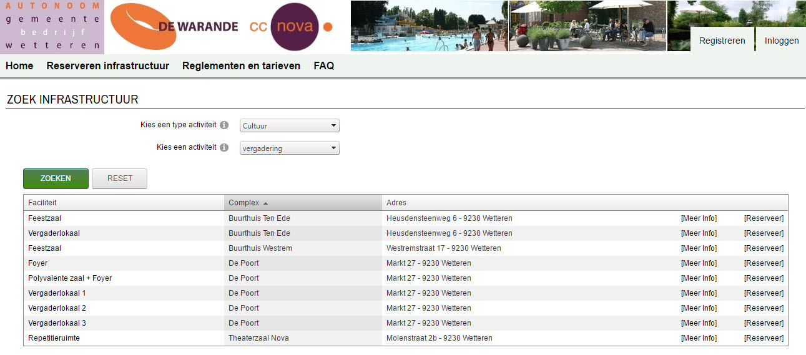
Task: Open Meer Info for Vergaderlokaal 1
Action: click(699, 293)
